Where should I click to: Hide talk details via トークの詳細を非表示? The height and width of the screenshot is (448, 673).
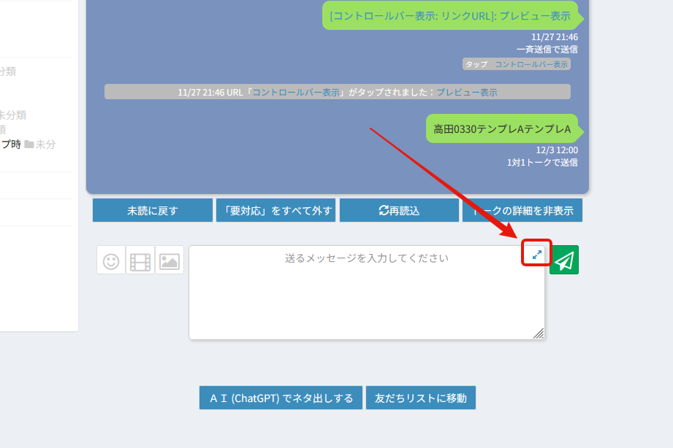pyautogui.click(x=522, y=211)
